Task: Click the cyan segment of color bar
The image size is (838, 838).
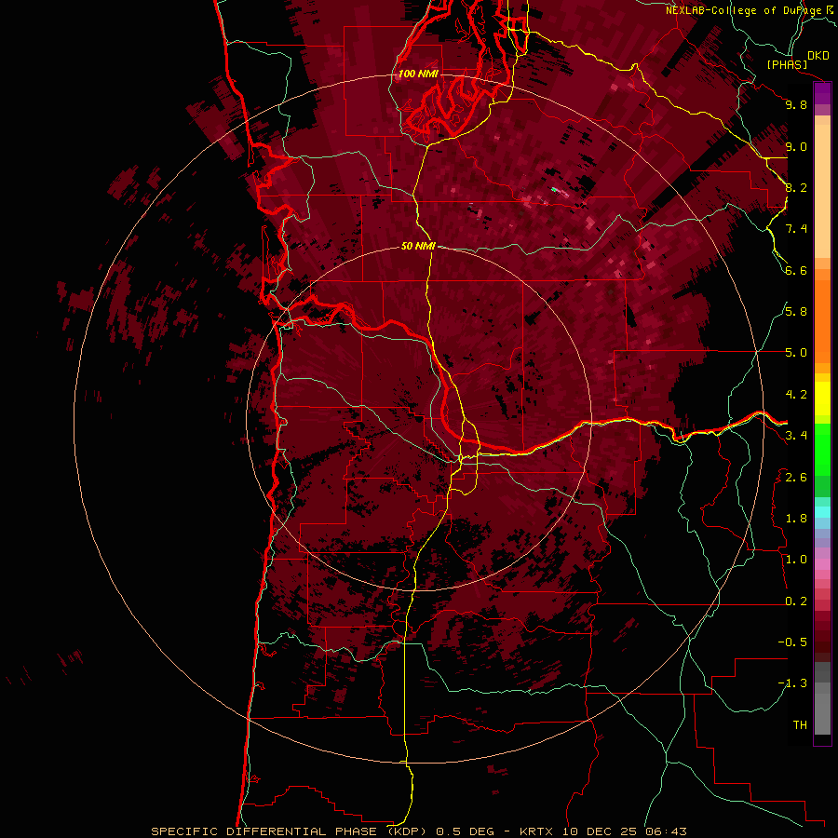Action: point(822,511)
